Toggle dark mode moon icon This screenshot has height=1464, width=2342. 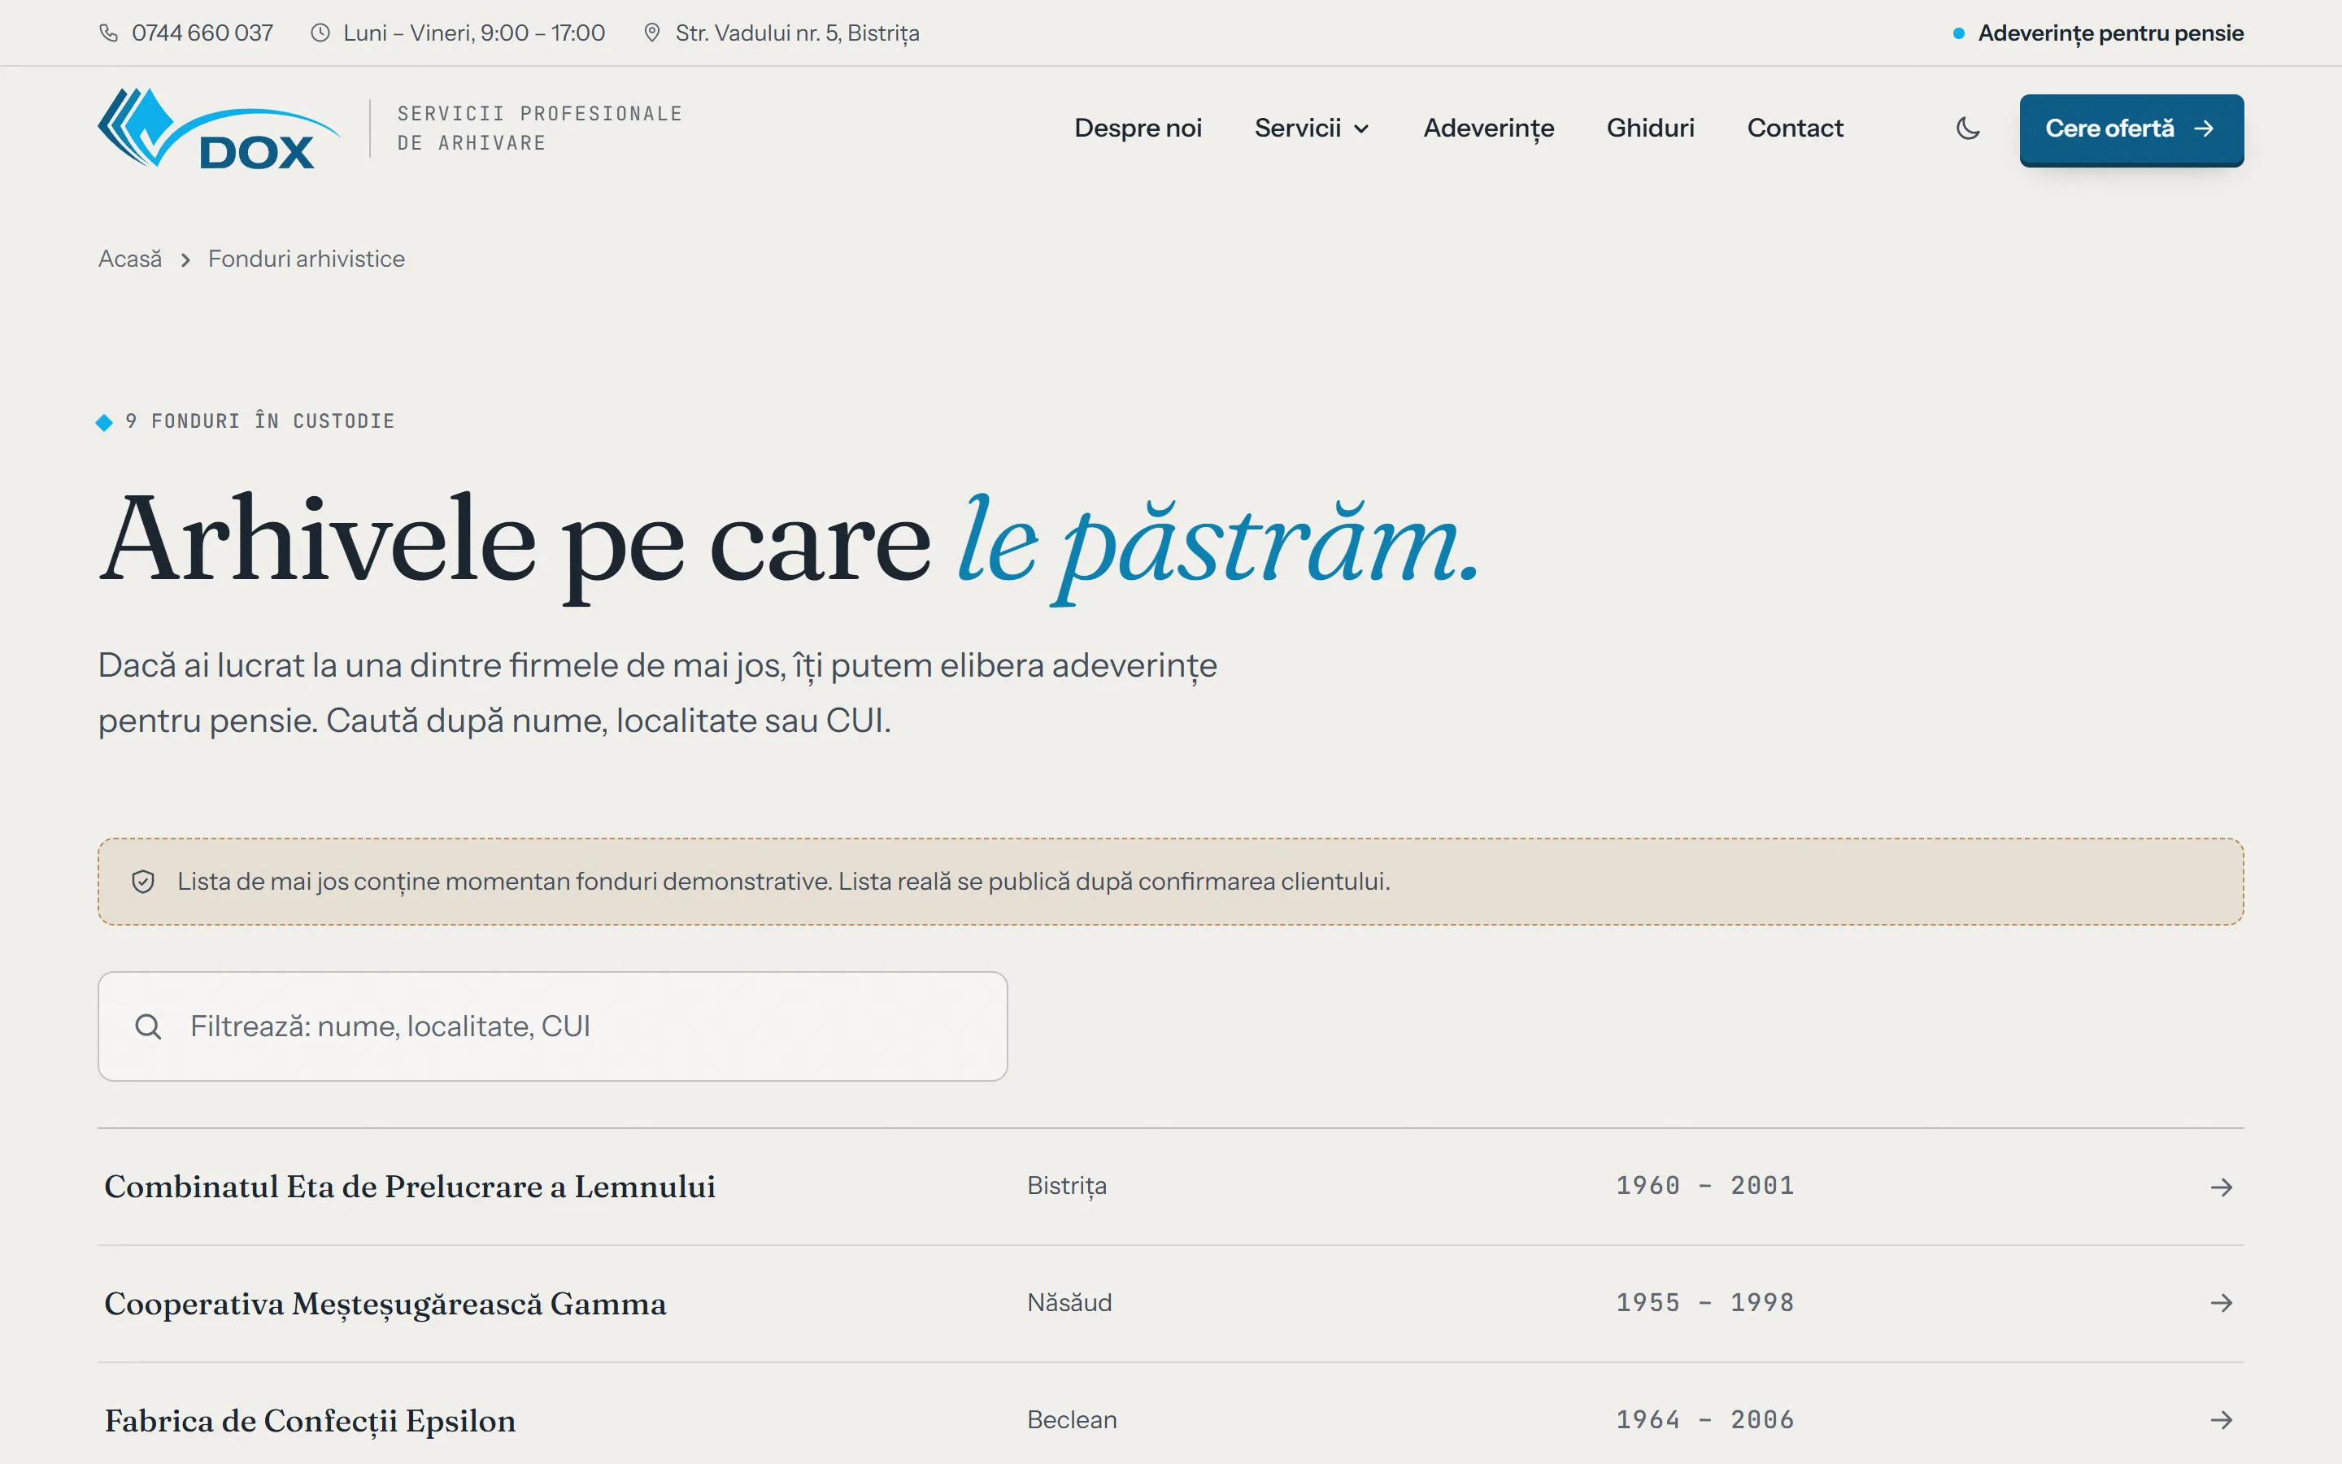pyautogui.click(x=1967, y=129)
